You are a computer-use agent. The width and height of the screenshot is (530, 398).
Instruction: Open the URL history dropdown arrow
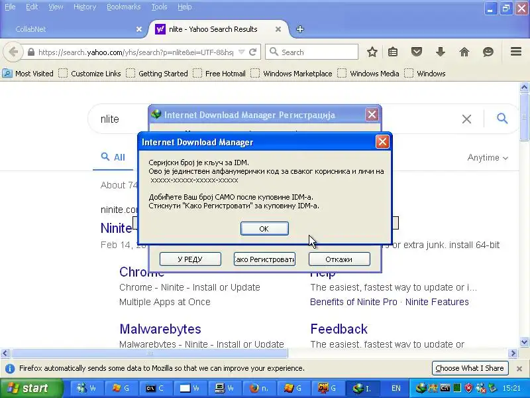(x=241, y=52)
